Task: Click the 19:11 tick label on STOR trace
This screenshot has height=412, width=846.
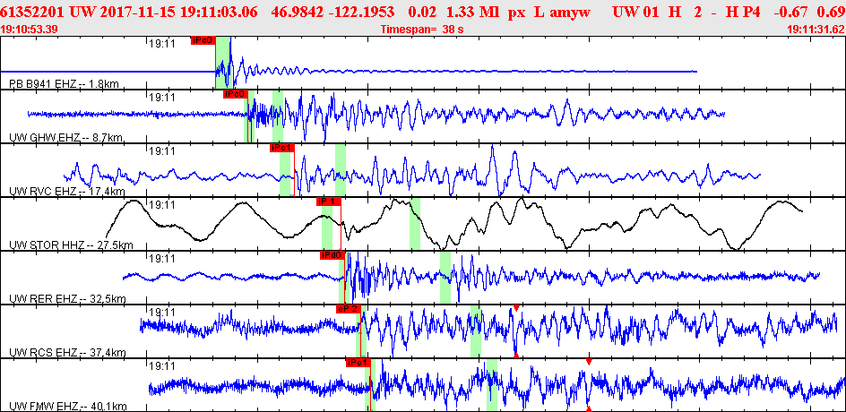Action: (161, 205)
